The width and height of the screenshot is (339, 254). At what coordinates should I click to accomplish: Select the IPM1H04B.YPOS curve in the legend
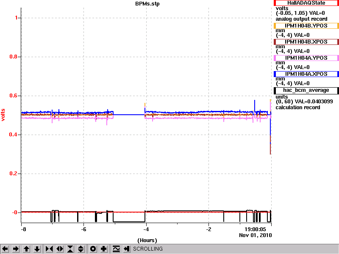306,26
